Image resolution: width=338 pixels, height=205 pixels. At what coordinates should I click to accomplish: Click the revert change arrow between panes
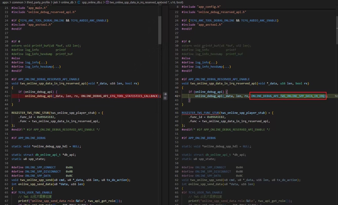coord(165,94)
